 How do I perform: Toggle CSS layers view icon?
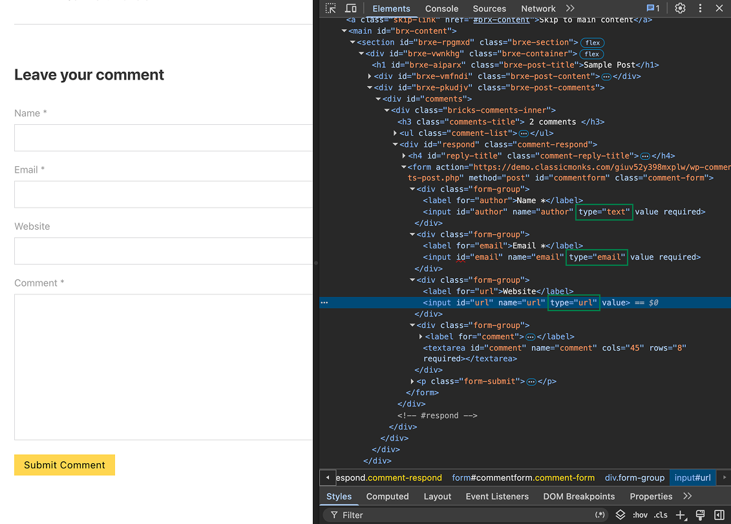[620, 515]
